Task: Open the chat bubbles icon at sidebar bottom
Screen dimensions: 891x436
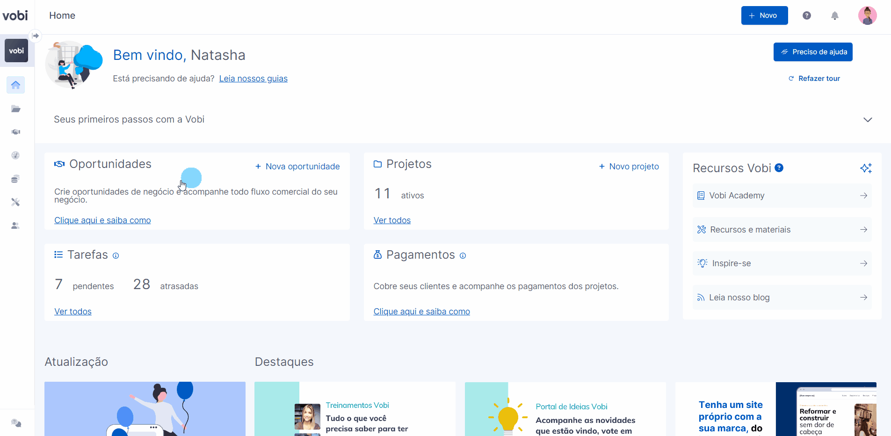Action: (16, 423)
